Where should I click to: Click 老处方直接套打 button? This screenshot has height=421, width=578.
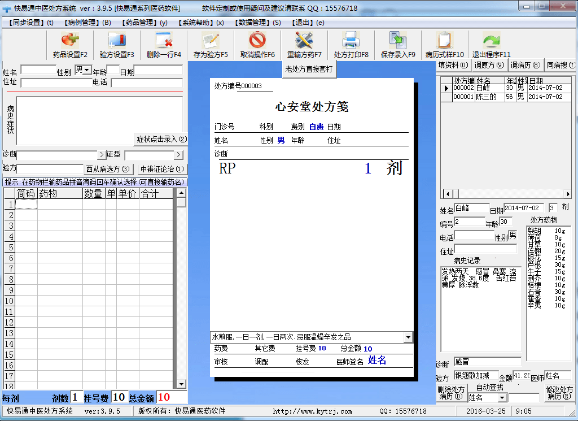(x=309, y=70)
